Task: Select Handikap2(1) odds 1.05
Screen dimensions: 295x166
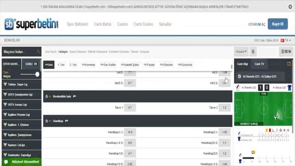Action: tap(224, 132)
